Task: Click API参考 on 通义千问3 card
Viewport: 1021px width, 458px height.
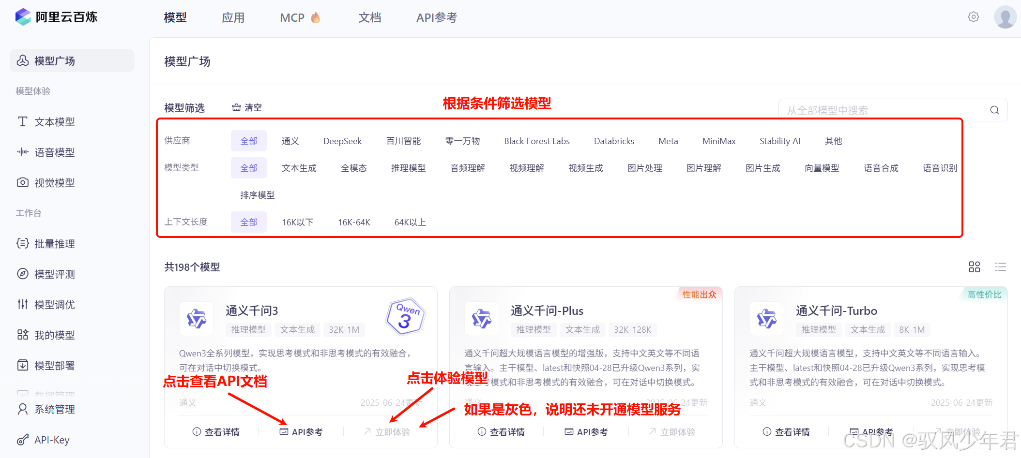Action: pos(301,431)
